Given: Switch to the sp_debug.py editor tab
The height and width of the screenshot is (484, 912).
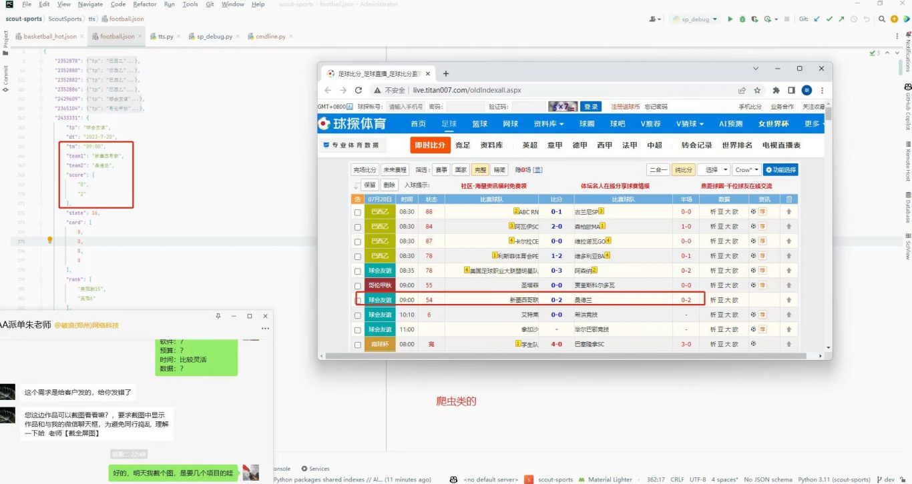Looking at the screenshot, I should point(215,37).
